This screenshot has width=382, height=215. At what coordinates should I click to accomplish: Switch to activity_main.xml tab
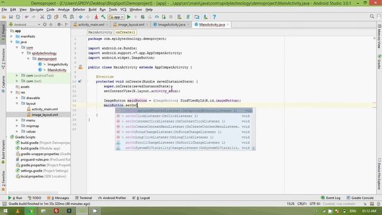[91, 24]
